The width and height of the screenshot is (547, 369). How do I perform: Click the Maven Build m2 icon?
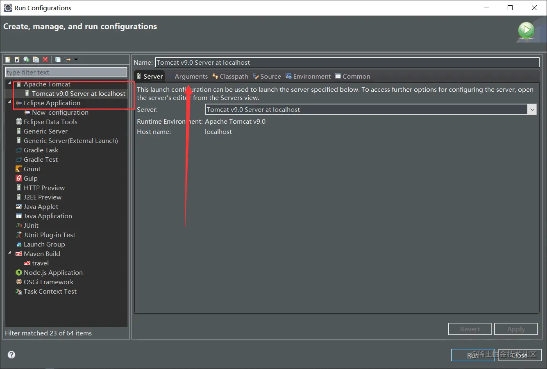tap(19, 254)
